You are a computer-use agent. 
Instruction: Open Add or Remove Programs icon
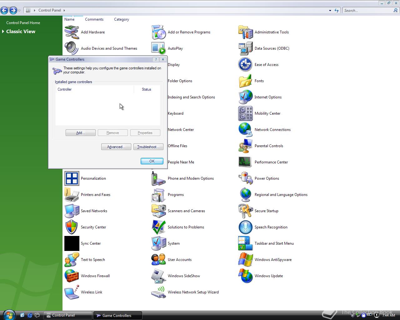[158, 32]
